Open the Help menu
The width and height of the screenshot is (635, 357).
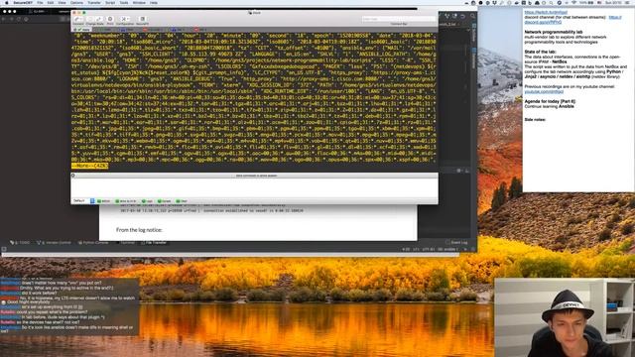[x=154, y=2]
